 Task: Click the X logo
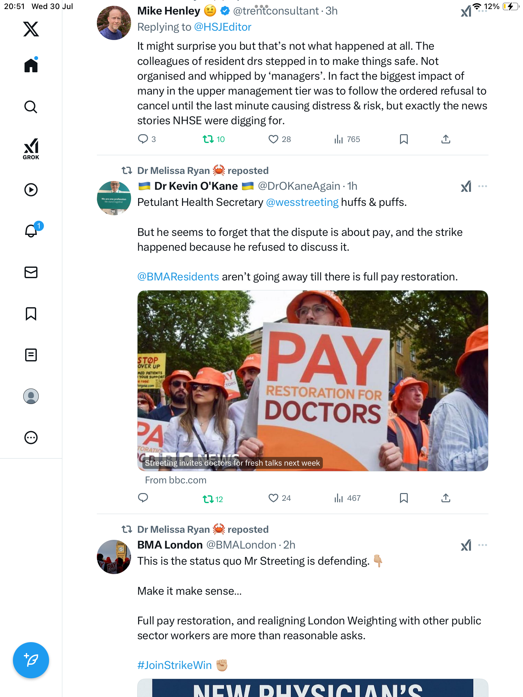coord(31,29)
